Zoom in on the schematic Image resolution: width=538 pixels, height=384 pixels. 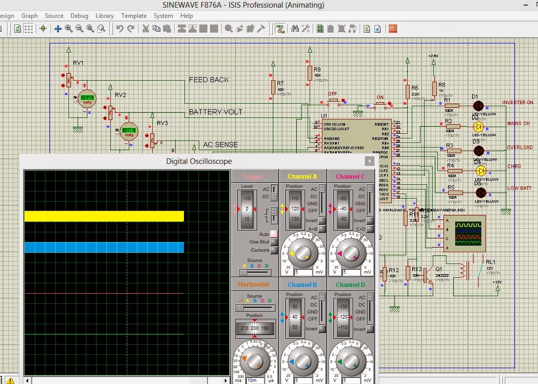pyautogui.click(x=68, y=29)
